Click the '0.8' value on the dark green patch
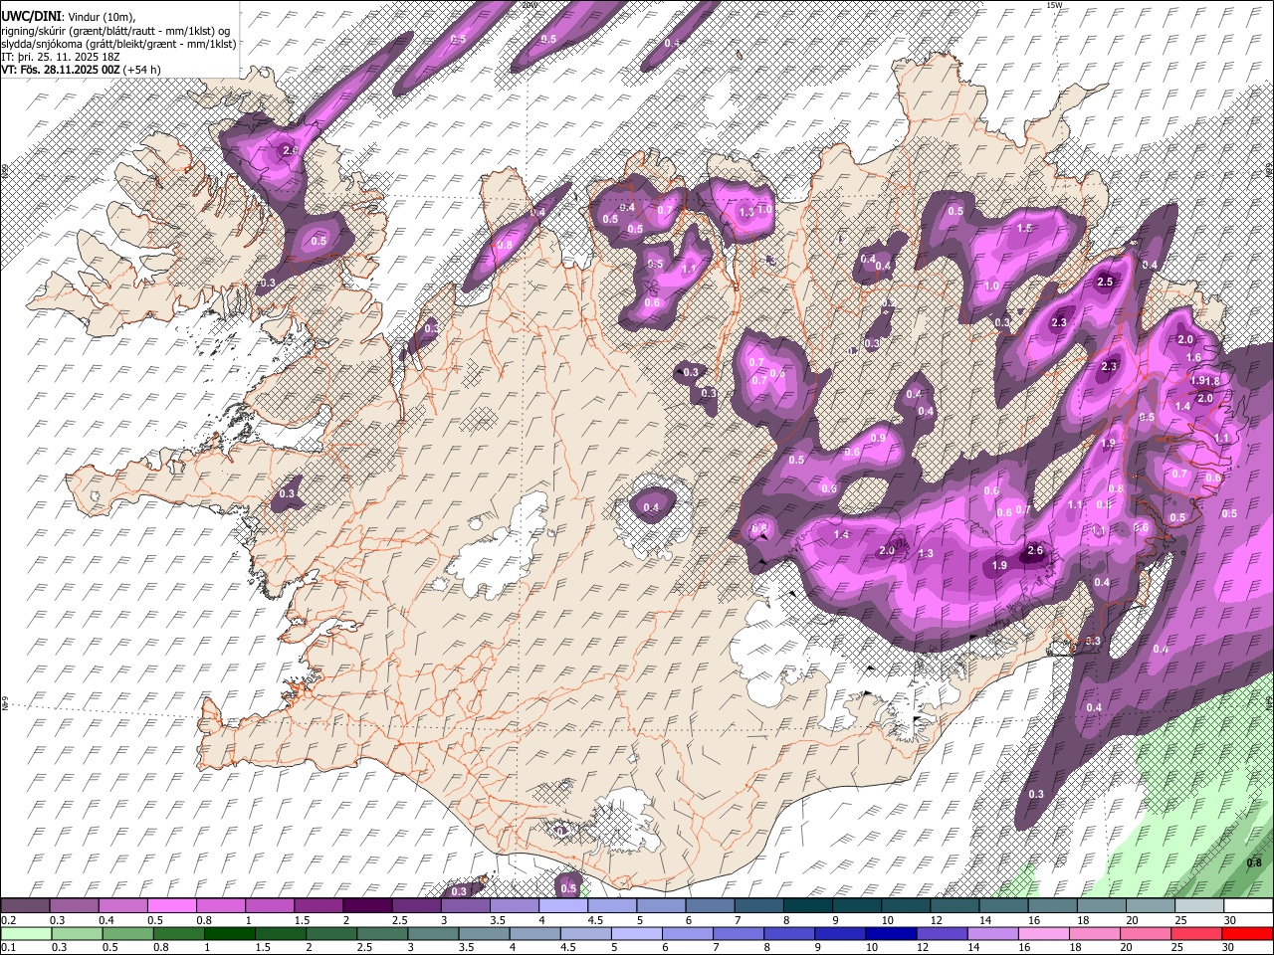The height and width of the screenshot is (955, 1274). (x=1254, y=863)
